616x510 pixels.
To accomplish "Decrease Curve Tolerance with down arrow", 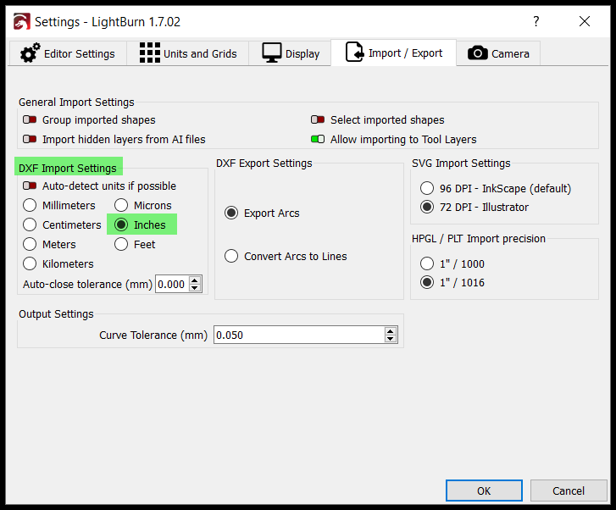I will point(391,339).
